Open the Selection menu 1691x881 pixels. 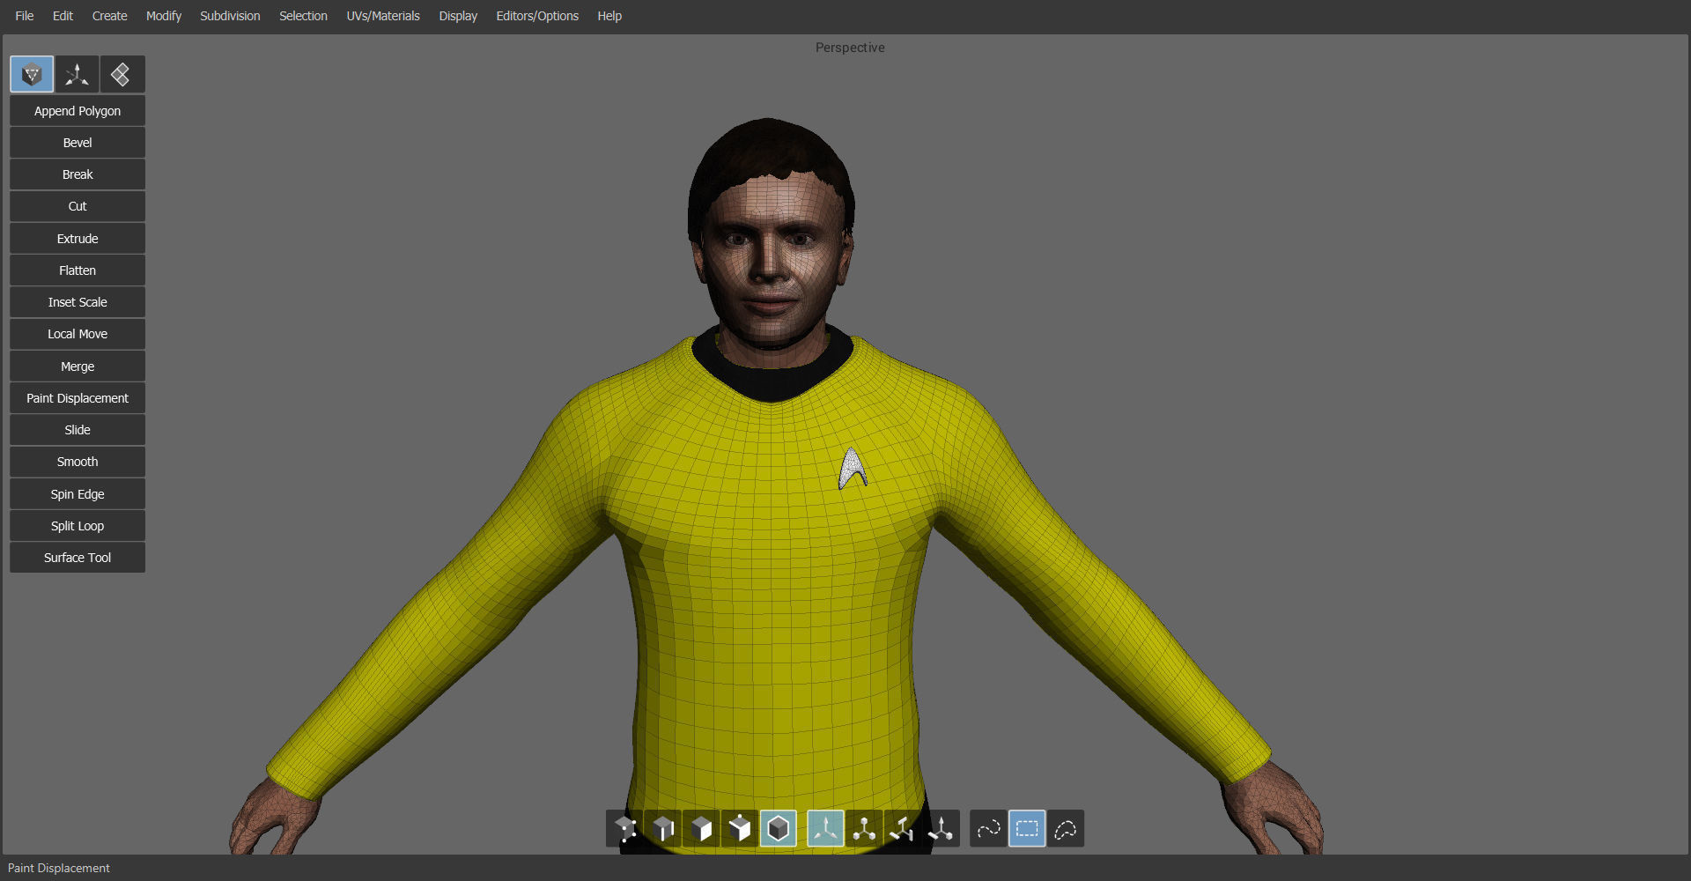(x=303, y=16)
